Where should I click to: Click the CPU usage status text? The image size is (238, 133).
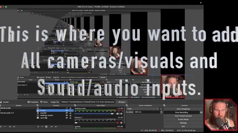click(x=186, y=130)
